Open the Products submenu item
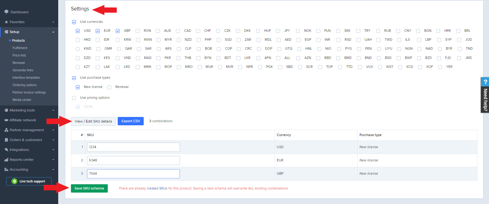The image size is (489, 204). point(19,40)
